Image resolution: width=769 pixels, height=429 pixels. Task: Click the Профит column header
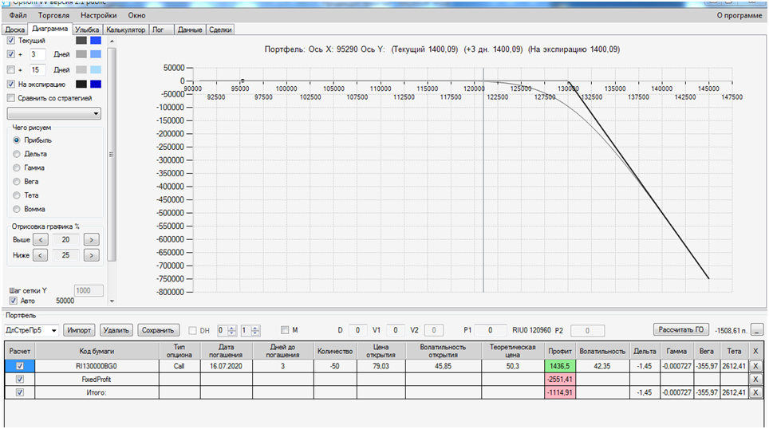point(559,351)
